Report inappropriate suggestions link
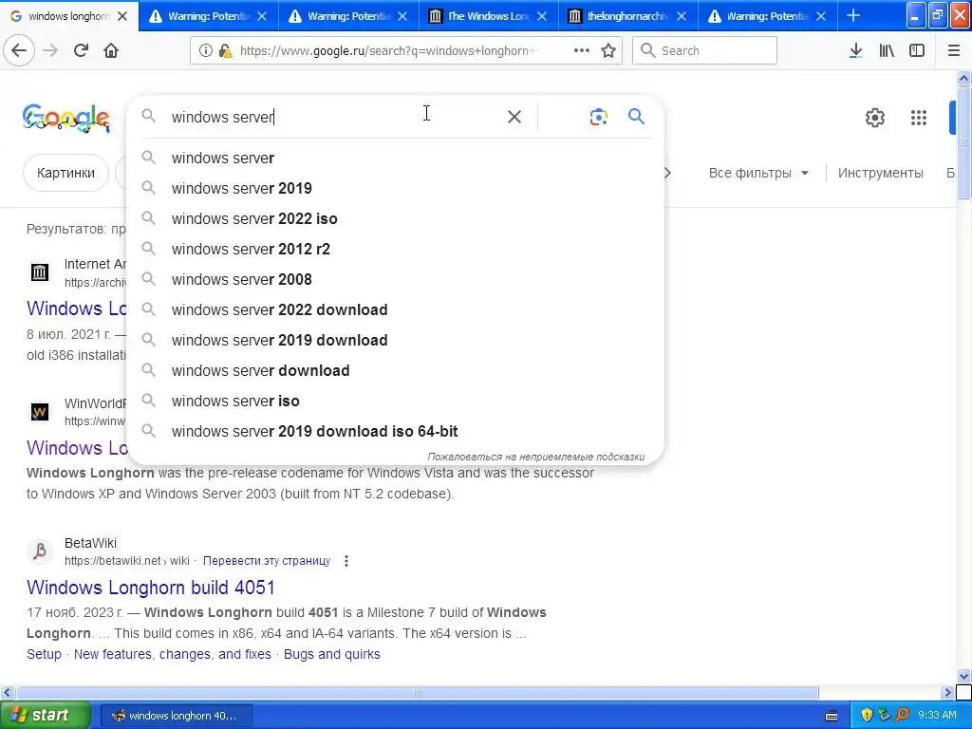The image size is (972, 729). pyautogui.click(x=535, y=457)
